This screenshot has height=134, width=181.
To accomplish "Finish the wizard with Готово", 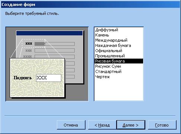I will [162, 125].
